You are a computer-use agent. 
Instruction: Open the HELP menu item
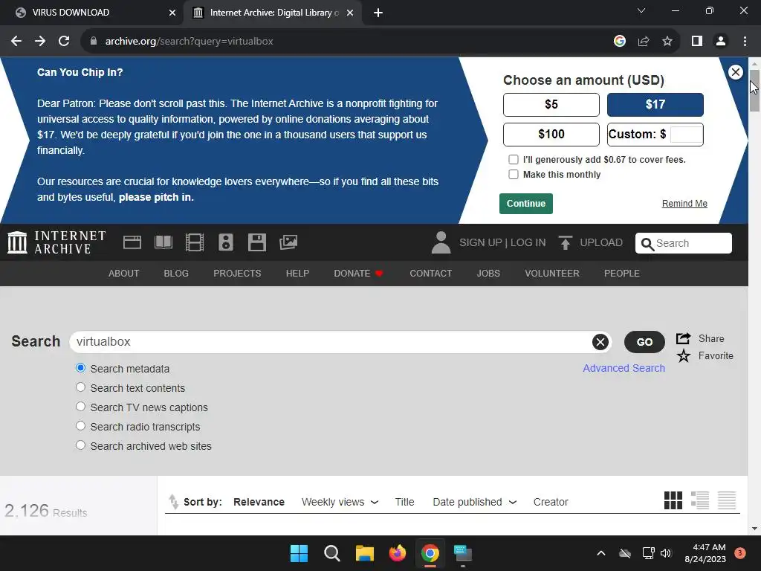tap(297, 274)
